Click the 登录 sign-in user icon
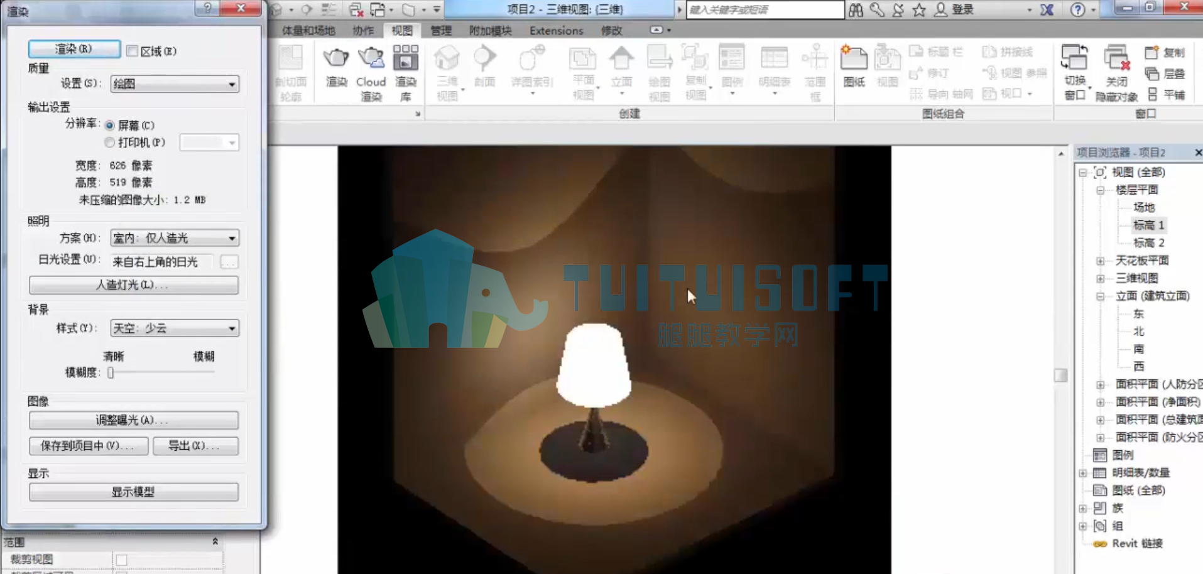The width and height of the screenshot is (1203, 574). point(940,9)
